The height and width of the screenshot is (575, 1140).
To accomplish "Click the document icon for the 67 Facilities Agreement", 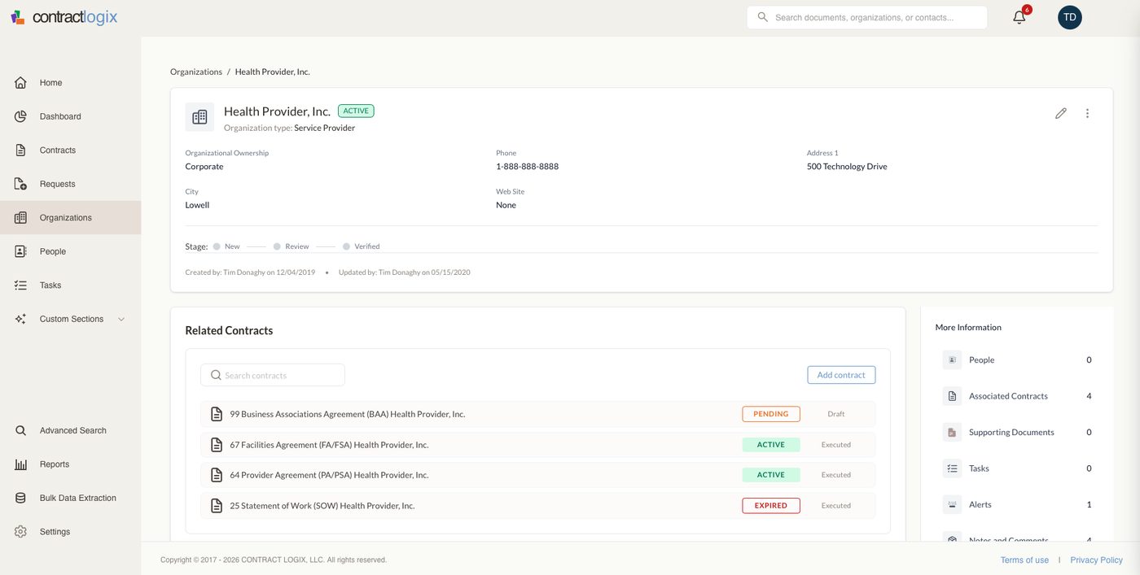I will (x=217, y=445).
